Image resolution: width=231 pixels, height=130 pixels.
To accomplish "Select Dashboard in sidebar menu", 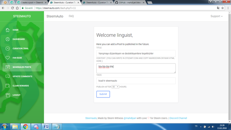I will (18, 39).
